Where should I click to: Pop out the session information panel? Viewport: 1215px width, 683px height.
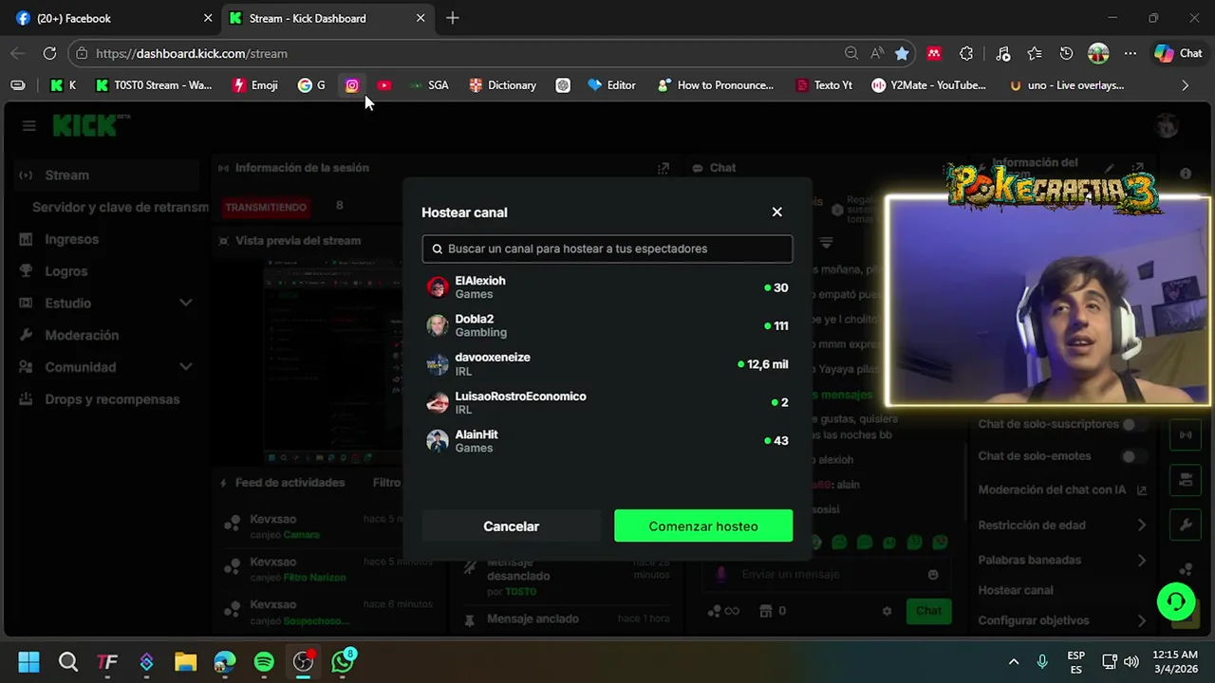(664, 168)
